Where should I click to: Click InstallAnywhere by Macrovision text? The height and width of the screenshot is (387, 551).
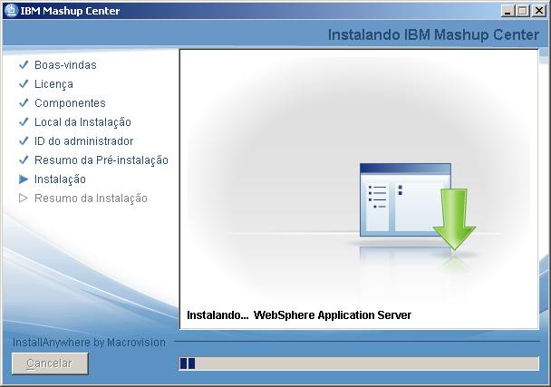(89, 343)
